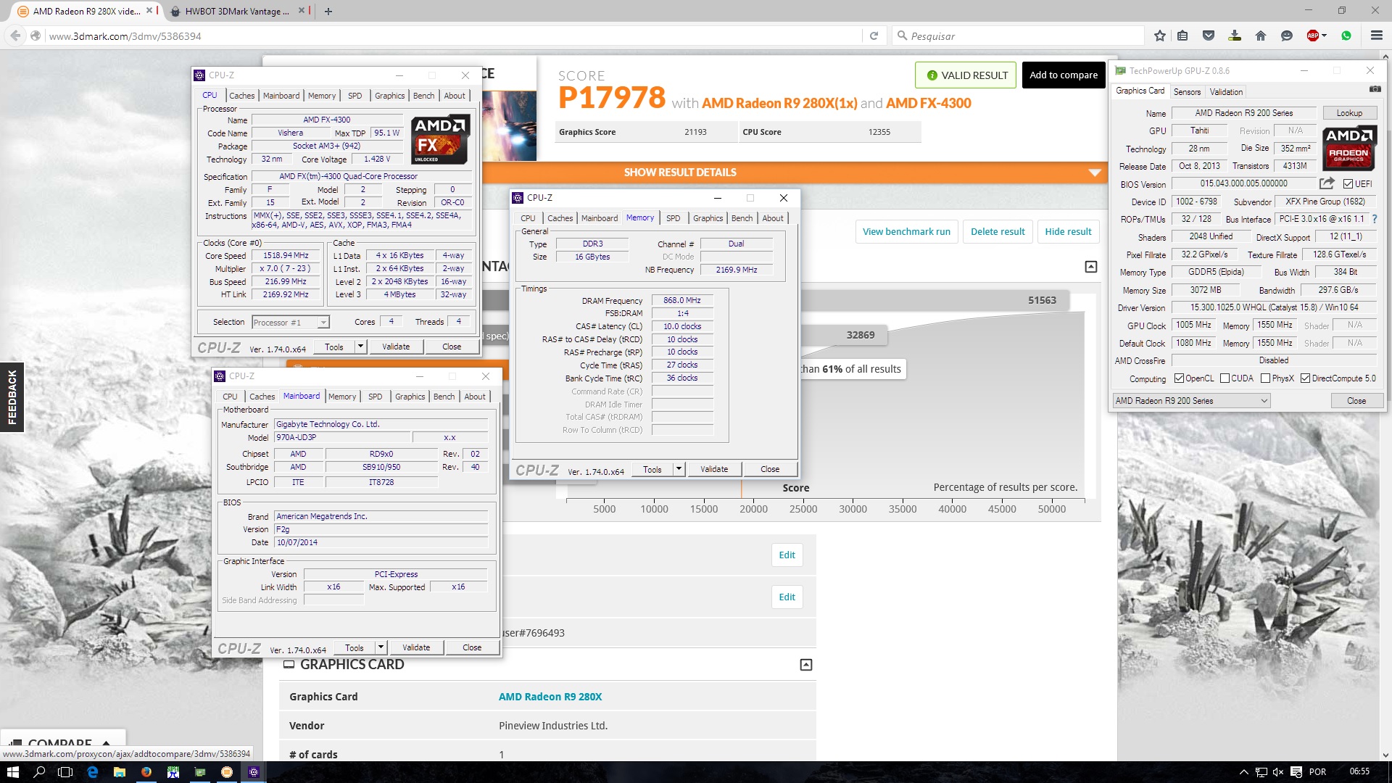
Task: Click the Super PI taskbar icon
Action: (x=173, y=772)
